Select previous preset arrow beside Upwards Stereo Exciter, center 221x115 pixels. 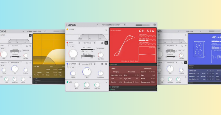coord(98,25)
